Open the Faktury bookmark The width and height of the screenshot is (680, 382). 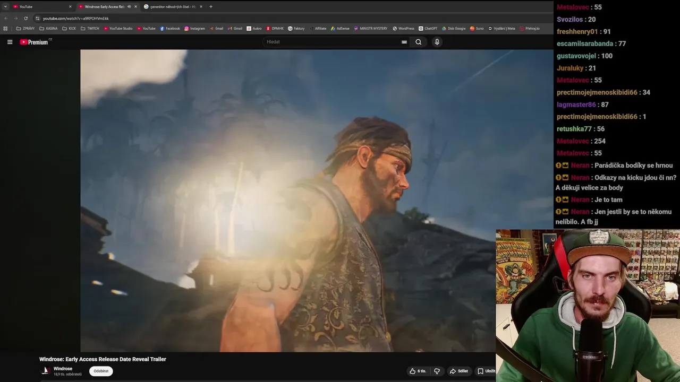tap(296, 28)
